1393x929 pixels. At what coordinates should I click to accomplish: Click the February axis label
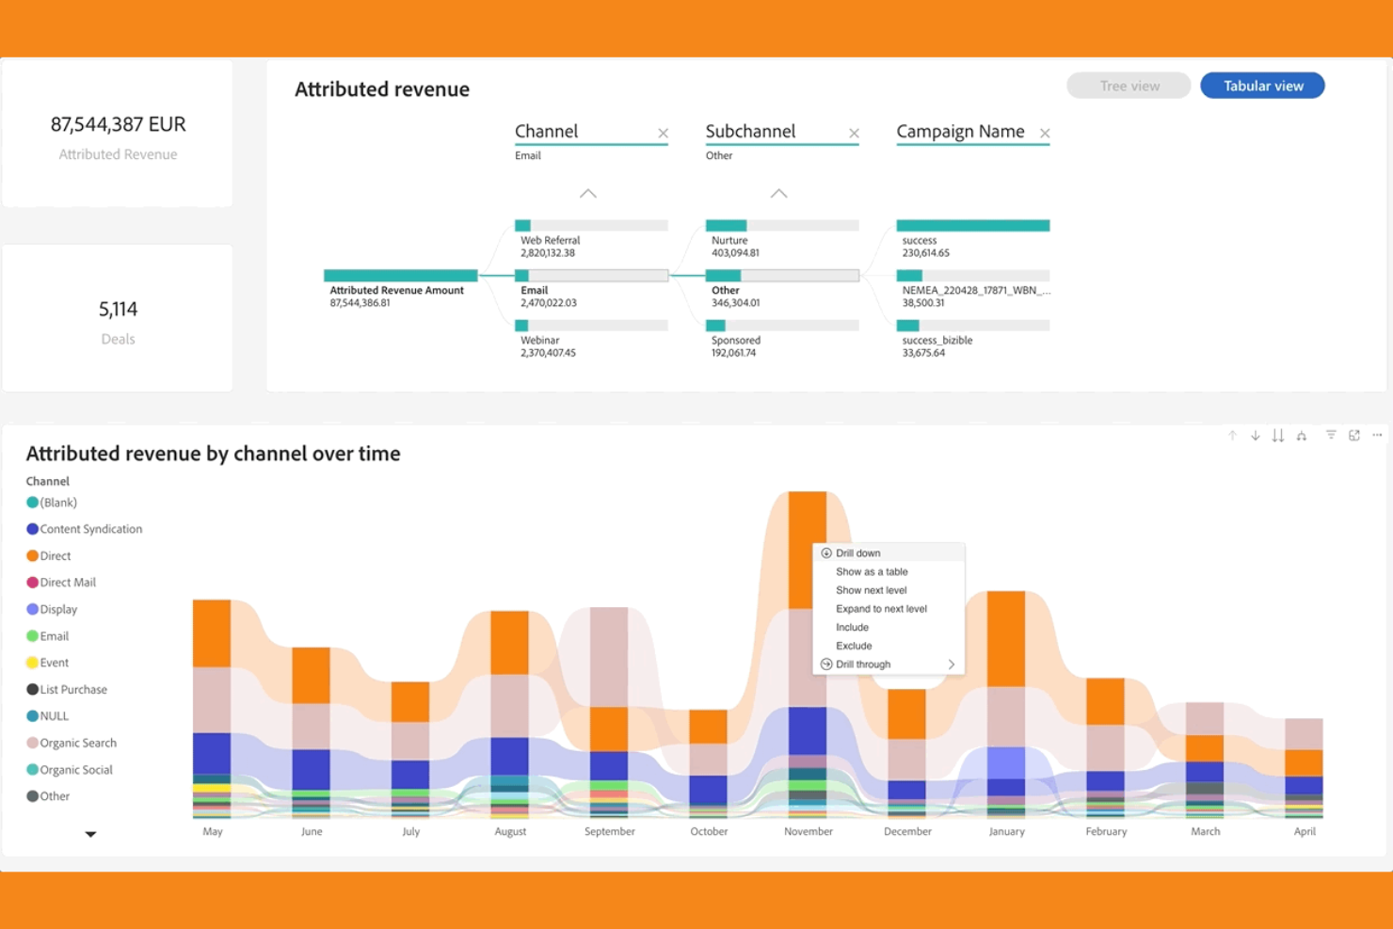coord(1106,832)
